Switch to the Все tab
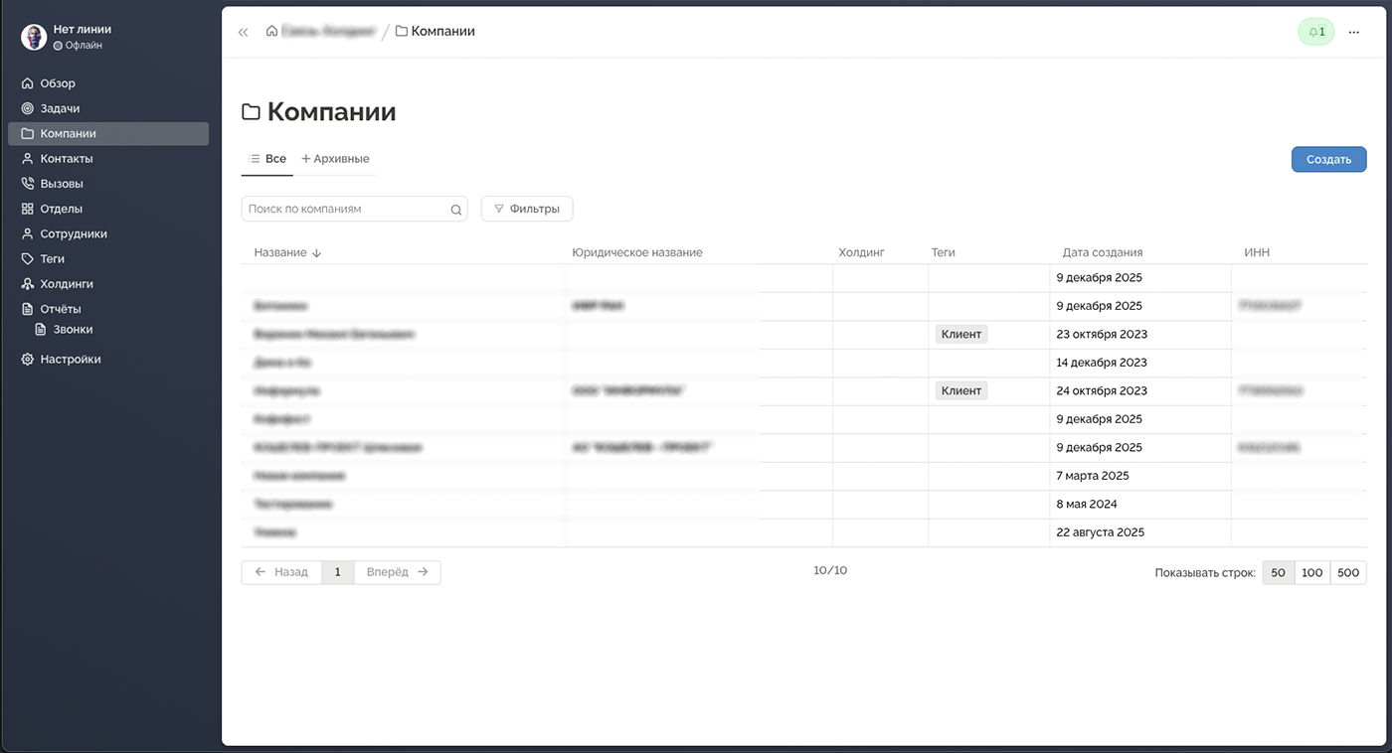Image resolution: width=1392 pixels, height=753 pixels. click(x=267, y=159)
